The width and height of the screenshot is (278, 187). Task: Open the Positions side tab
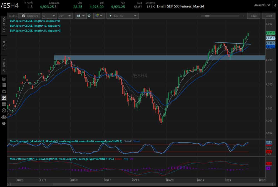[4, 25]
